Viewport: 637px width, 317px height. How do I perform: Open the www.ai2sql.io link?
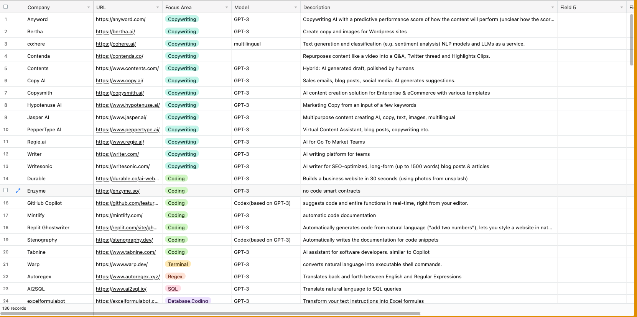[x=121, y=289]
